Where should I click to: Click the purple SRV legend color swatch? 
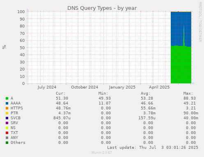click(7, 123)
